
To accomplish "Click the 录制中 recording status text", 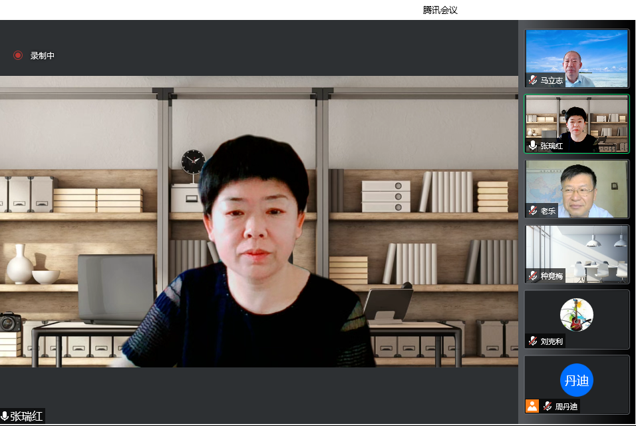I will (x=43, y=56).
